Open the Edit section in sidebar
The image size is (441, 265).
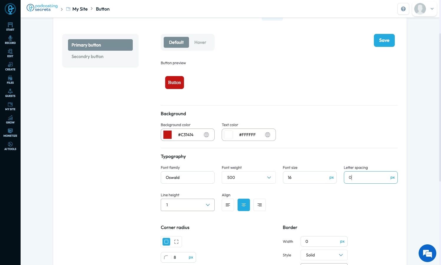tap(10, 53)
